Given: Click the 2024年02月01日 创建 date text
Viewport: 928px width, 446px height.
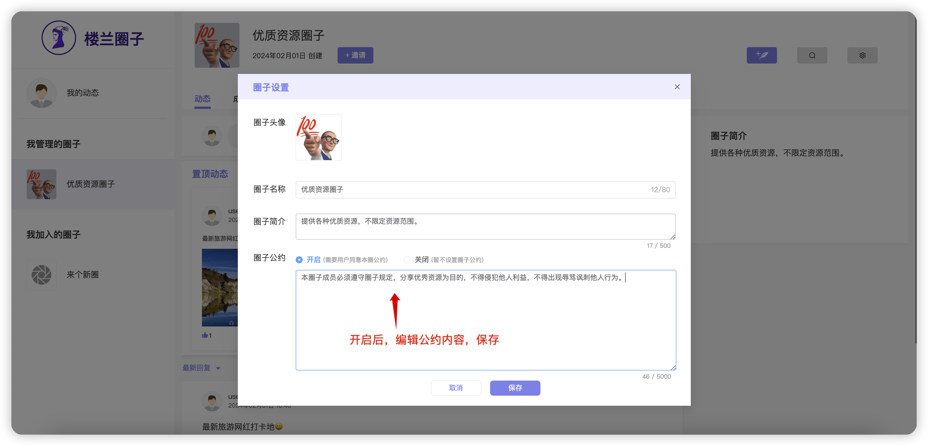Looking at the screenshot, I should click(x=287, y=56).
